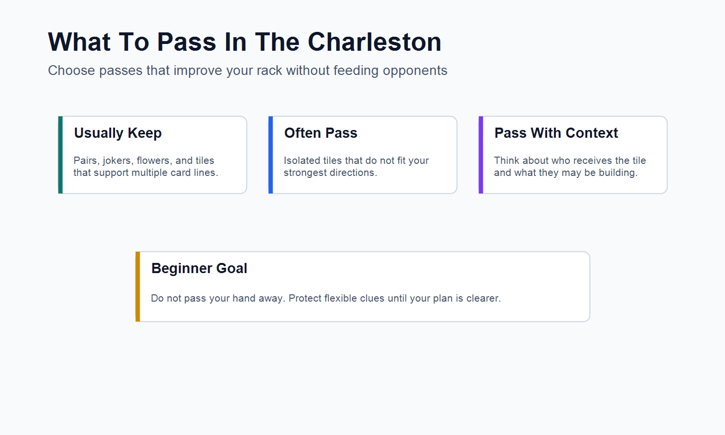Open the Pass With Context card
Viewport: 725px width, 435px height.
[x=573, y=155]
